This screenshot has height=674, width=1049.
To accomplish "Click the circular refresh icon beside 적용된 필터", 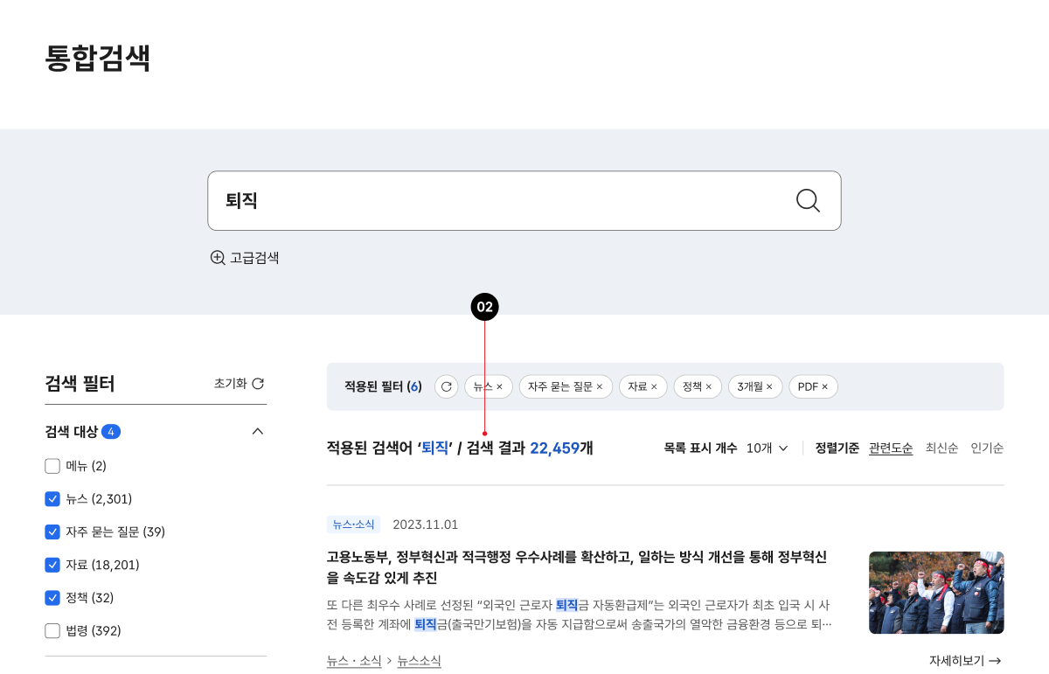I will coord(447,386).
